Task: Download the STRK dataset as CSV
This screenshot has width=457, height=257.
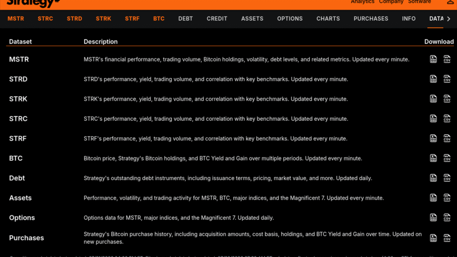Action: click(447, 99)
